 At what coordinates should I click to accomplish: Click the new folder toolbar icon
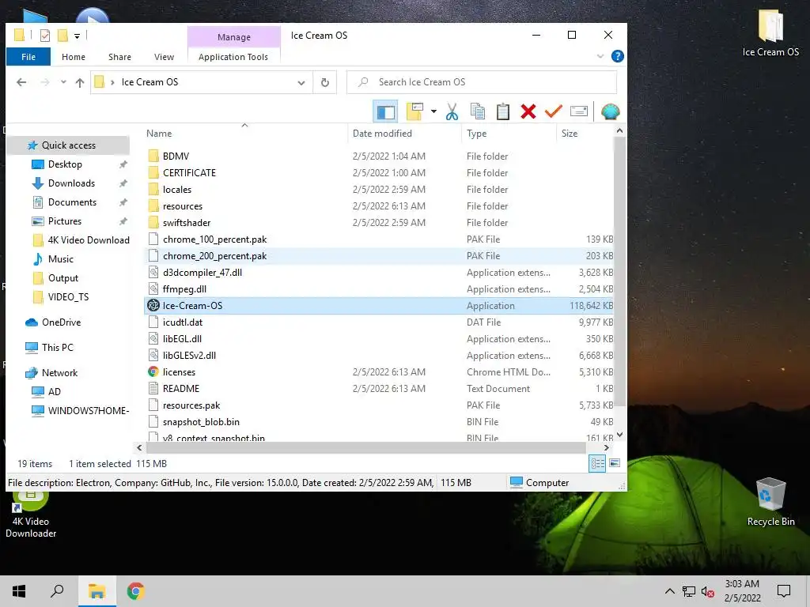(x=414, y=111)
